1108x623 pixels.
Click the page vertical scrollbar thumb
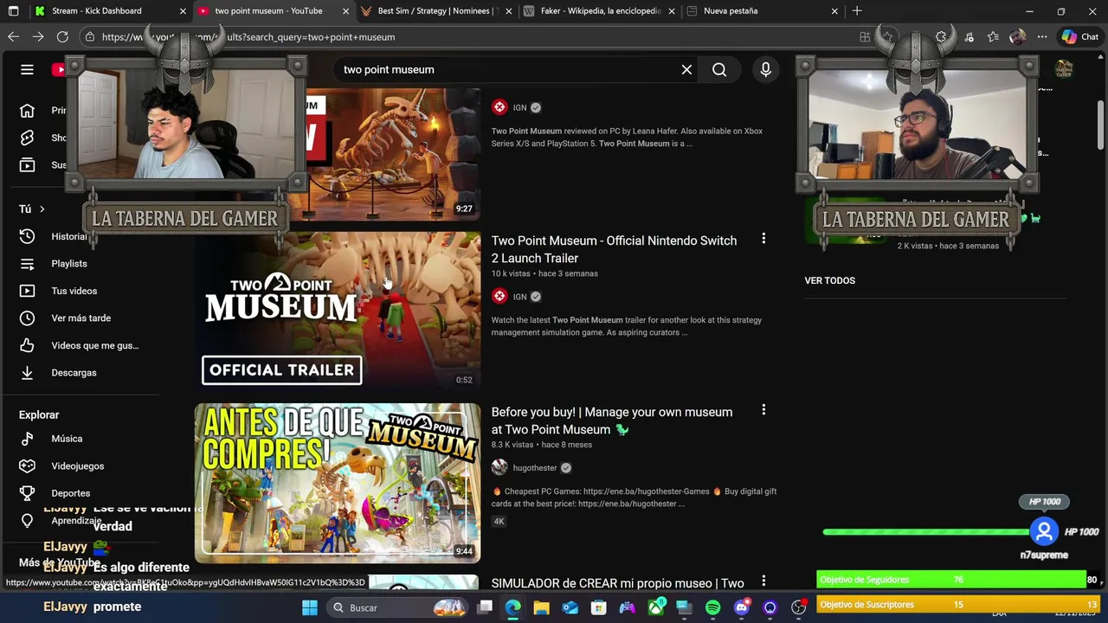pyautogui.click(x=1101, y=125)
